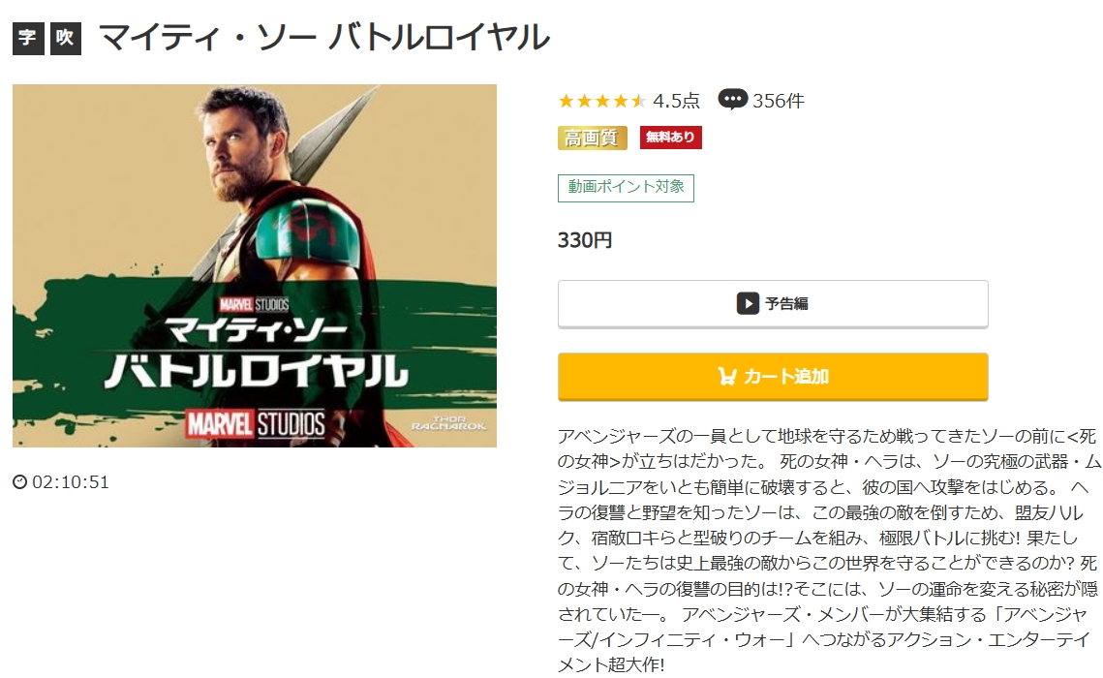Click the clock icon beside duration

coord(20,481)
